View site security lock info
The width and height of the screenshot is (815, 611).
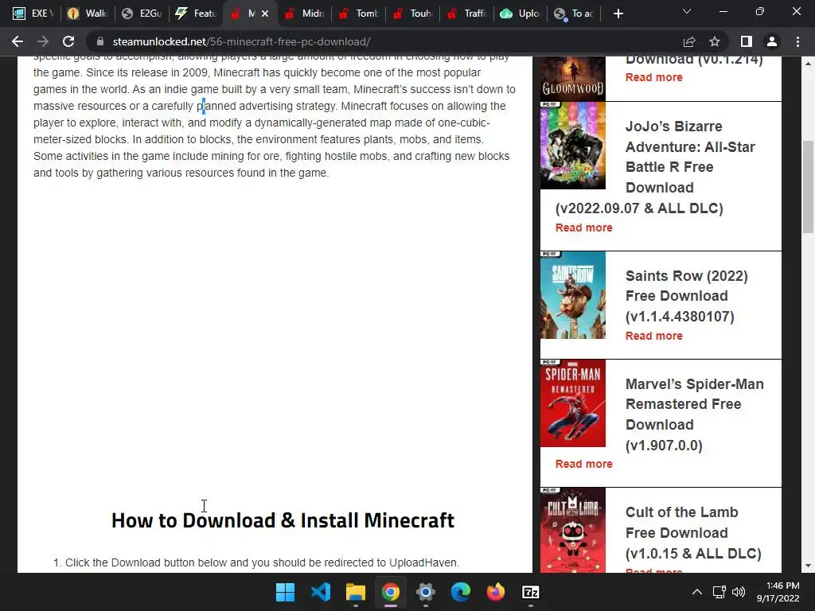100,41
